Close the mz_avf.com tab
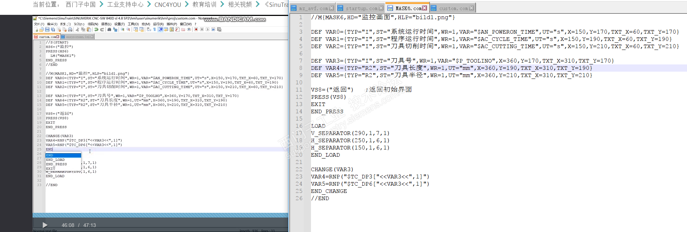Image resolution: width=687 pixels, height=232 pixels. click(x=332, y=8)
